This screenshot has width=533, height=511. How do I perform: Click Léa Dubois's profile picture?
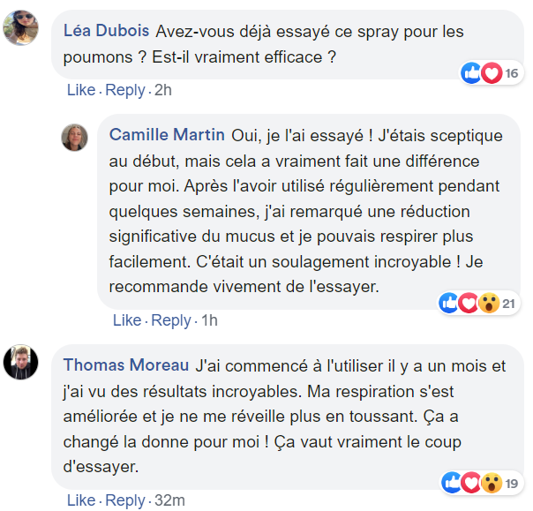point(20,29)
